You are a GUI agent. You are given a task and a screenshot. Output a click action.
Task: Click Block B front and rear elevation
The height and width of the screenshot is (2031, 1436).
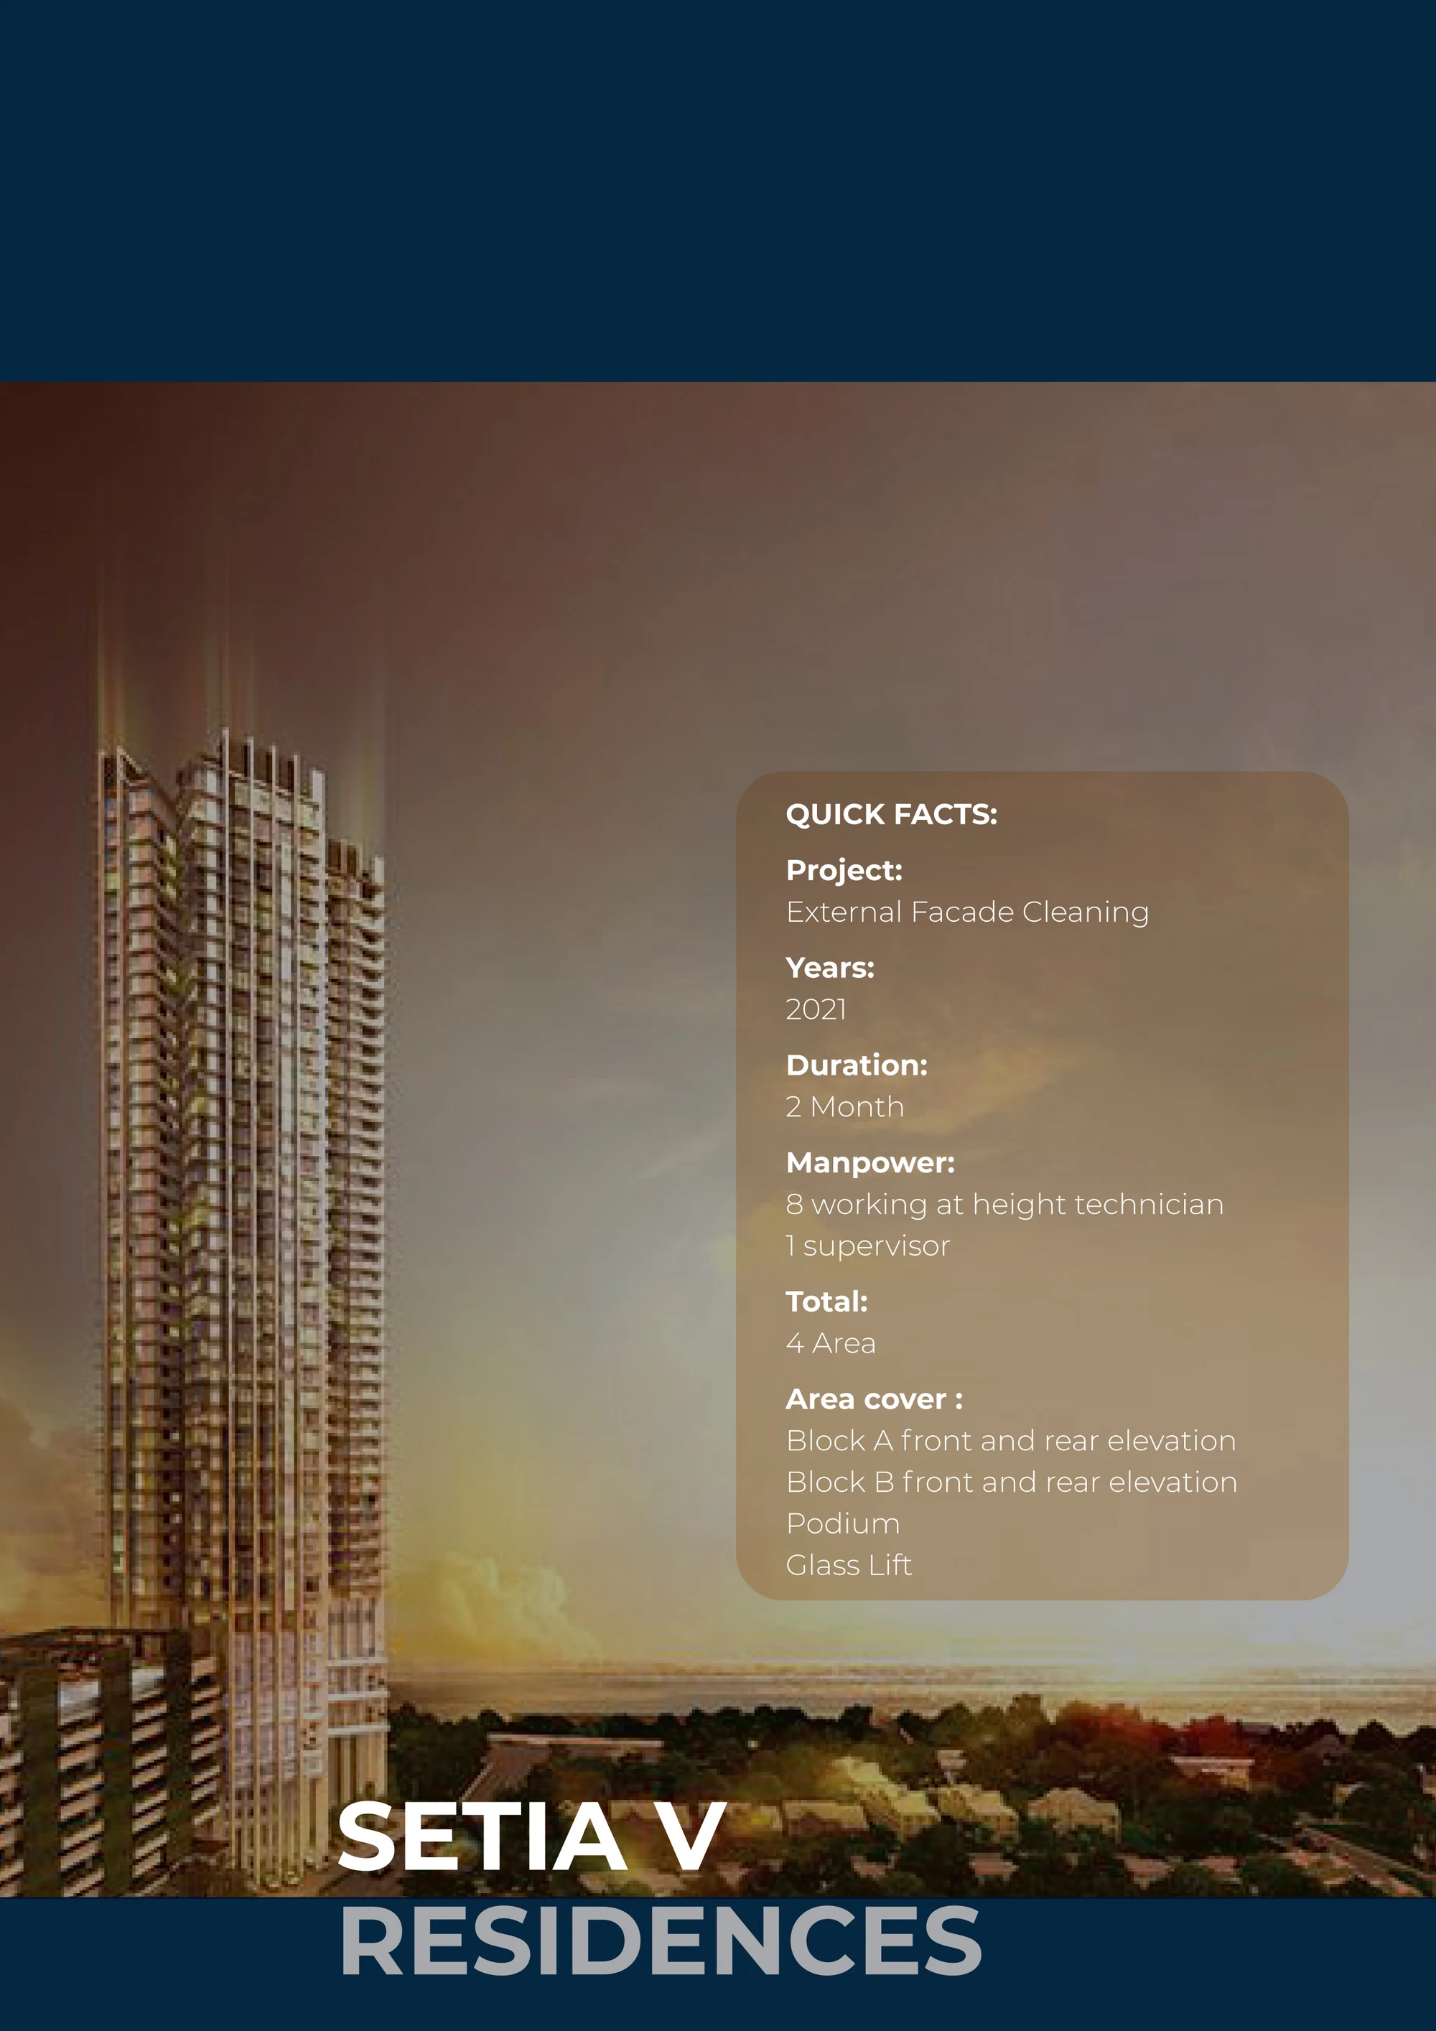point(1012,1482)
